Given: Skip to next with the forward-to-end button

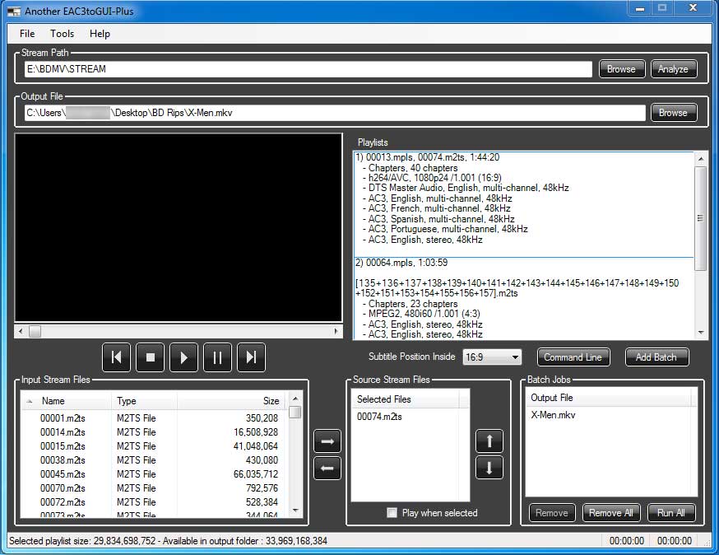Looking at the screenshot, I should pos(251,357).
